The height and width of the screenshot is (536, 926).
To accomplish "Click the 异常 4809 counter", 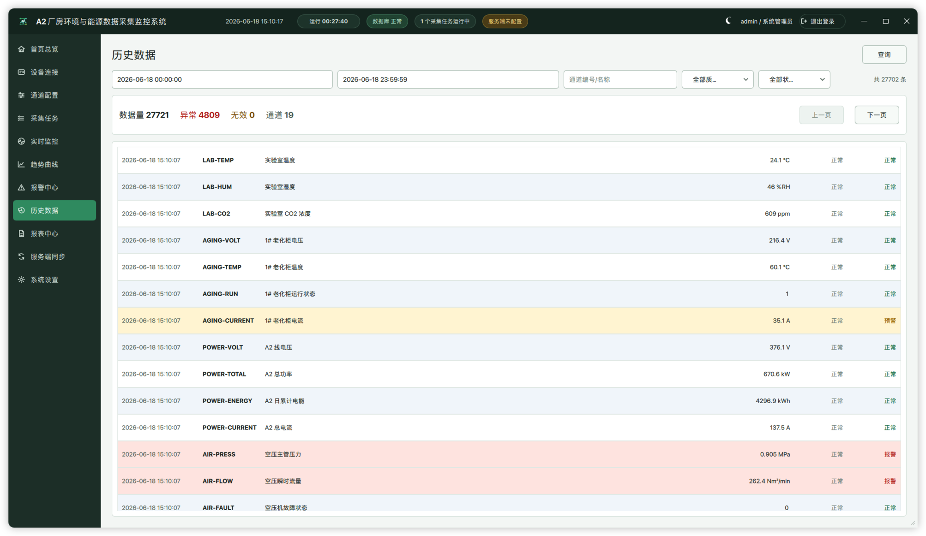I will 199,115.
